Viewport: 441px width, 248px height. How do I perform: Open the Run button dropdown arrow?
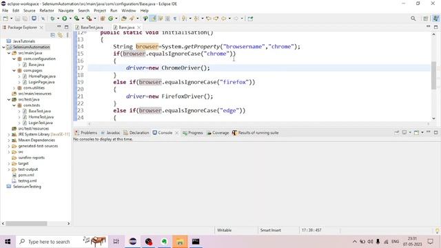pyautogui.click(x=70, y=19)
